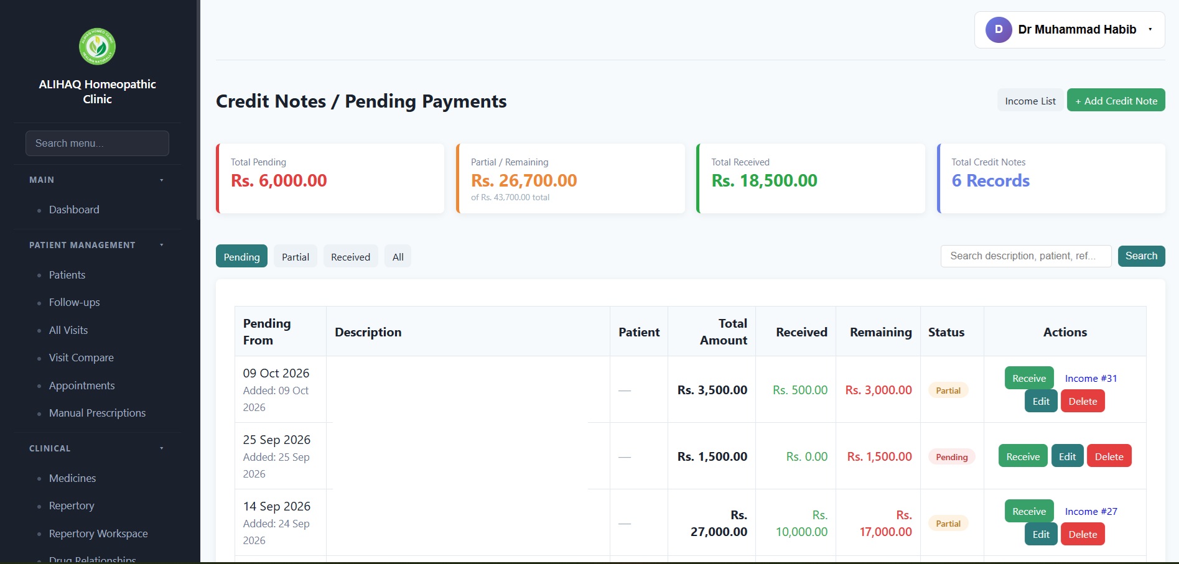Collapse the PATIENT MANAGEMENT section
This screenshot has height=564, width=1179.
coord(97,245)
